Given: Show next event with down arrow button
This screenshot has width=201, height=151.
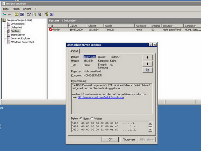Looking at the screenshot, I should click(147, 64).
